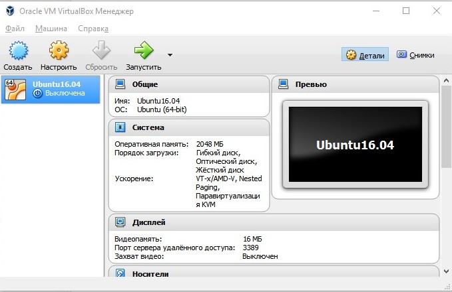Click the Ubuntu (64-bit) OS value
This screenshot has width=452, height=292.
[x=162, y=110]
